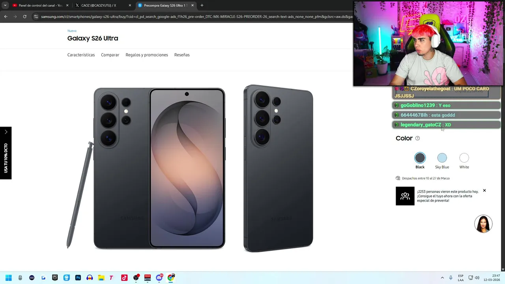Click the browser forward arrow

point(15,17)
